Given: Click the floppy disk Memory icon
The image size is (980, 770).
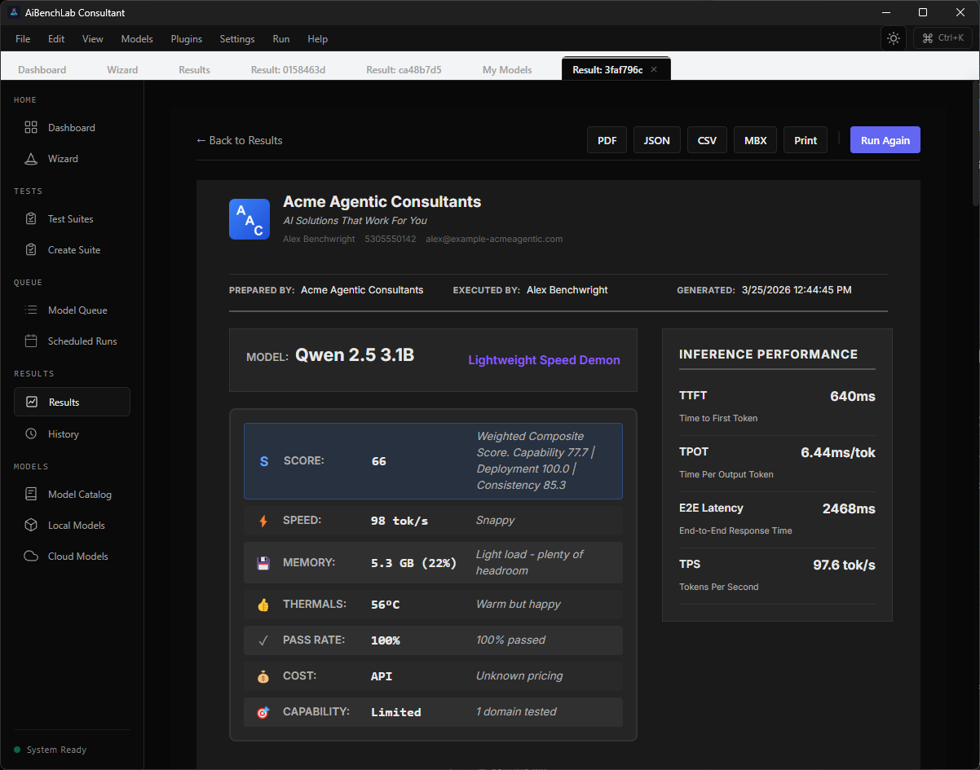Looking at the screenshot, I should [x=263, y=562].
